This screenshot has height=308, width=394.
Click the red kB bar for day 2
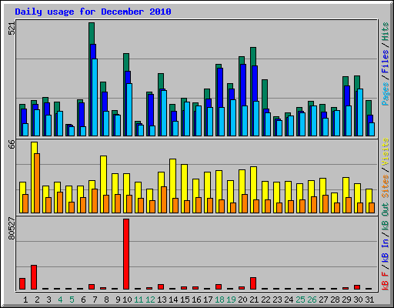click(34, 277)
